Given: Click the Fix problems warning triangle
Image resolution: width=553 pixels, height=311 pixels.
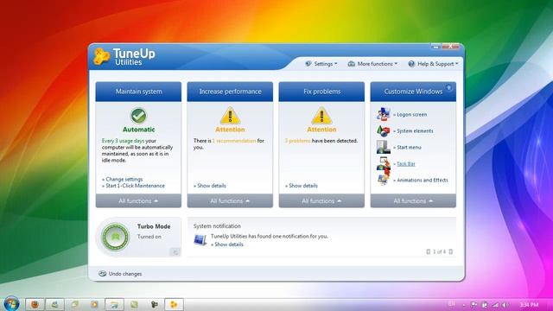Looking at the screenshot, I should pos(321,115).
